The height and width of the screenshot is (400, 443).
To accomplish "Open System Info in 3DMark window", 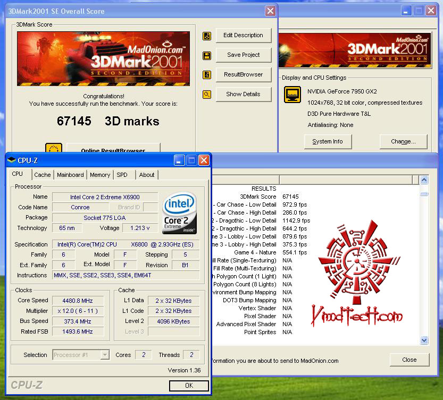I will coord(328,141).
